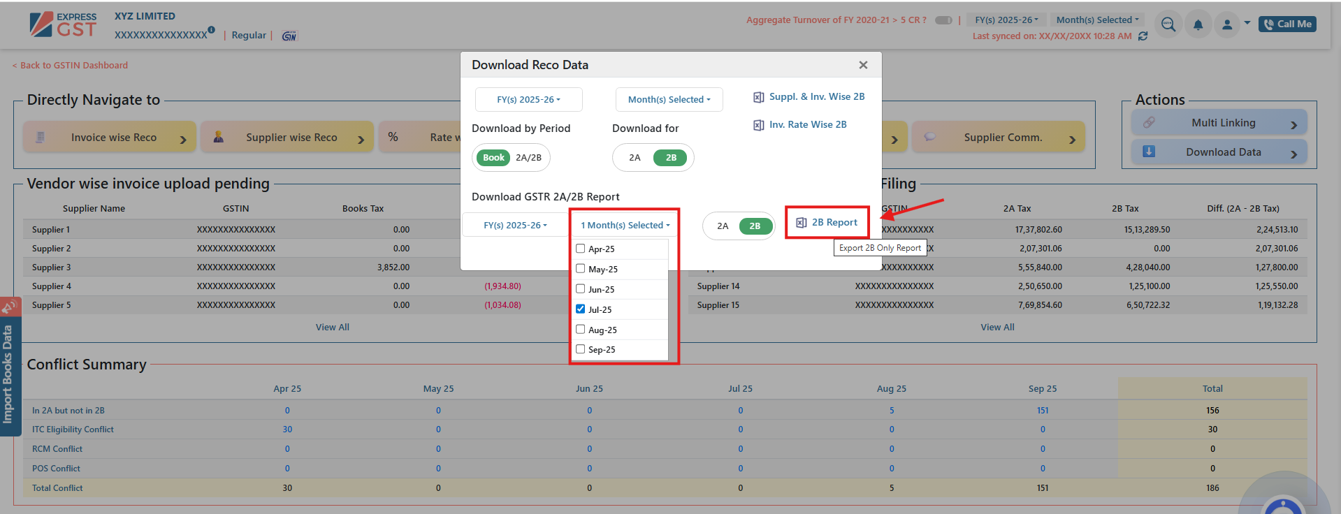
Task: Click the notification bell icon
Action: click(x=1198, y=25)
